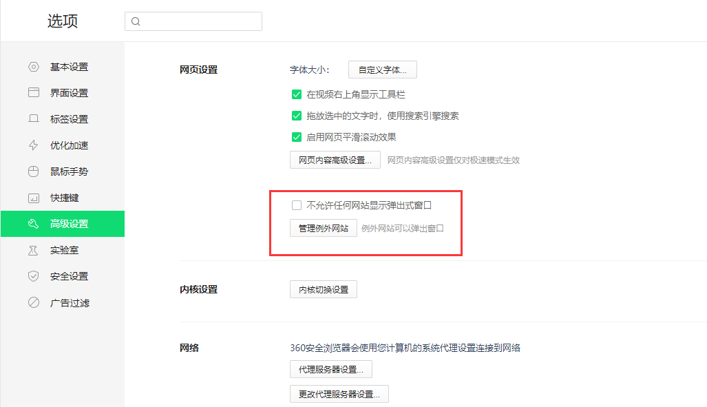Focus the options search field
The height and width of the screenshot is (407, 707).
pyautogui.click(x=193, y=21)
